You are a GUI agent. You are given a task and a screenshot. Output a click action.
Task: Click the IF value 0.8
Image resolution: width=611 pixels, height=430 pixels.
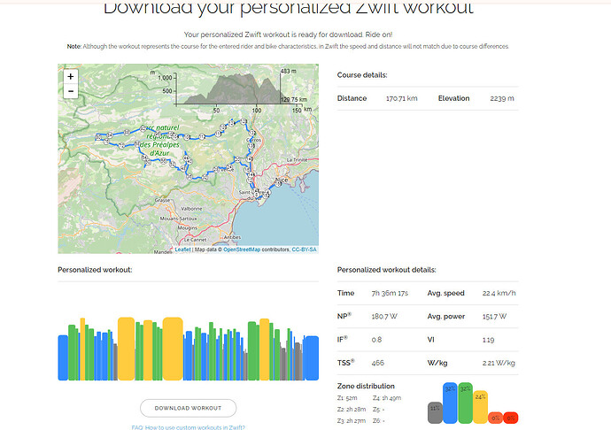(x=376, y=340)
